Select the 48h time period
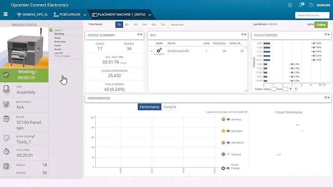The height and width of the screenshot is (187, 333). point(154,25)
